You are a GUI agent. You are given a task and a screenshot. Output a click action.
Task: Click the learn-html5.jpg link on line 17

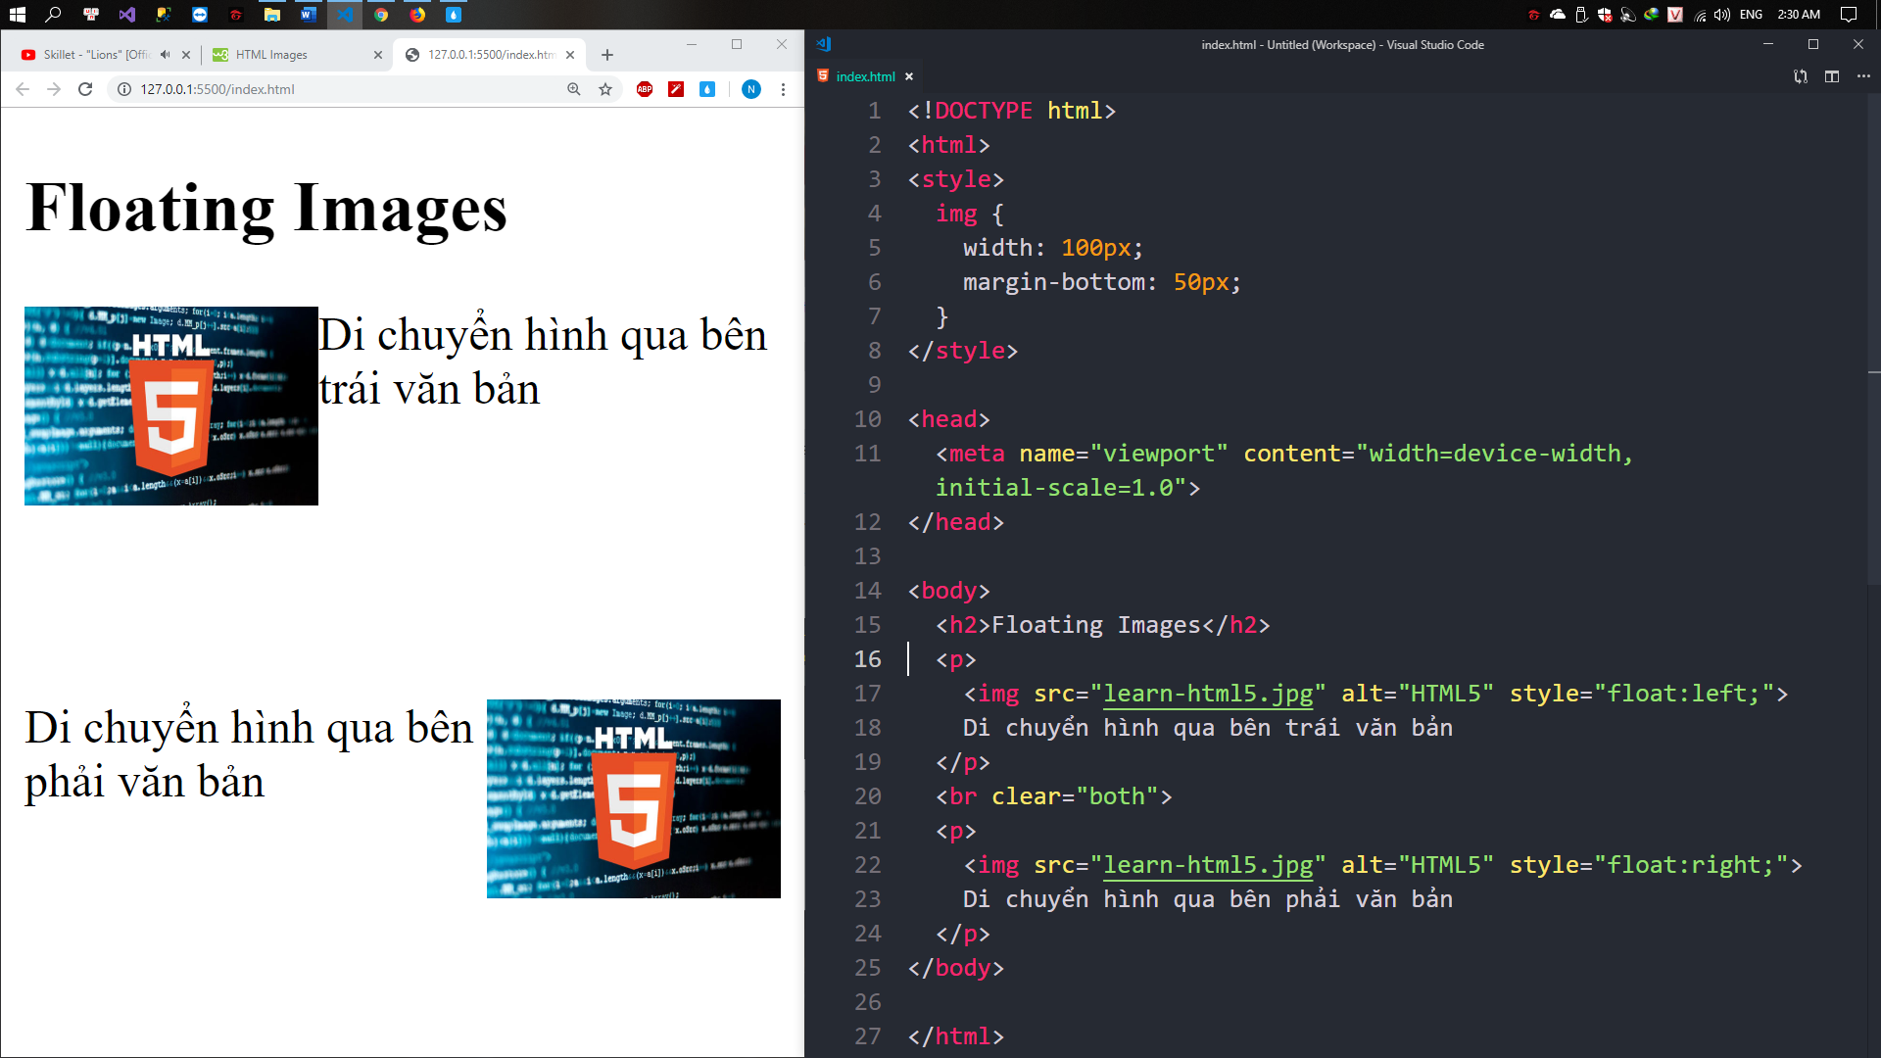[x=1208, y=694]
